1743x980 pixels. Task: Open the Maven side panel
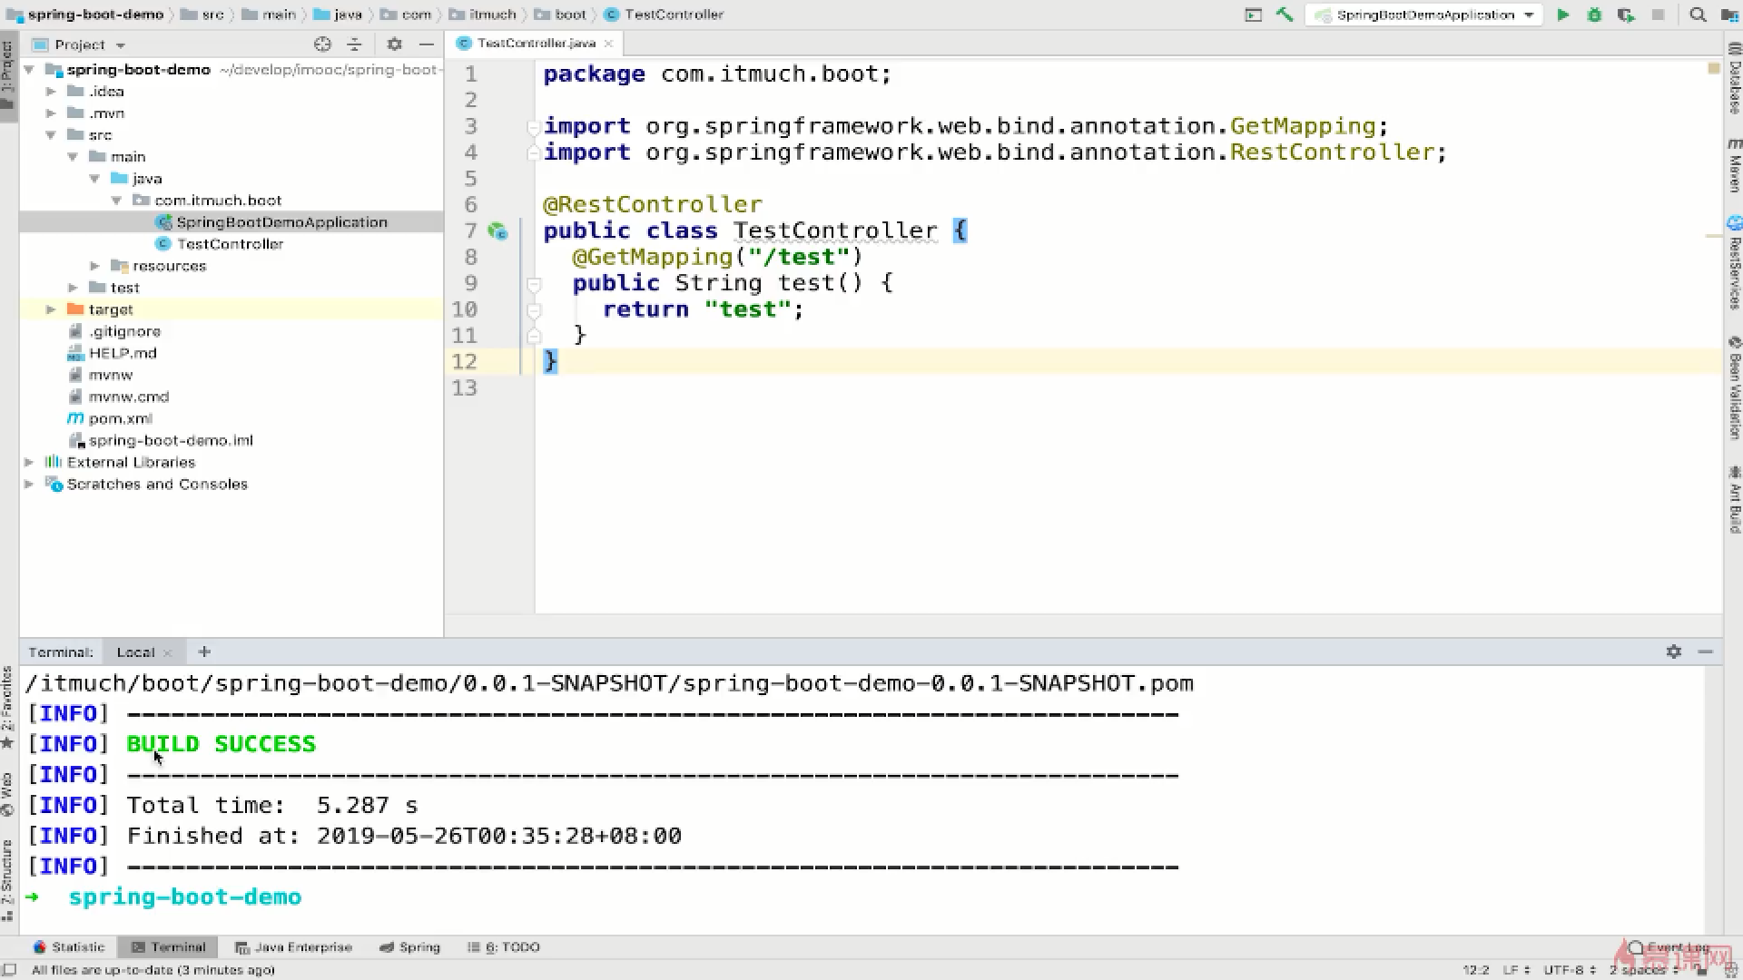click(1734, 164)
